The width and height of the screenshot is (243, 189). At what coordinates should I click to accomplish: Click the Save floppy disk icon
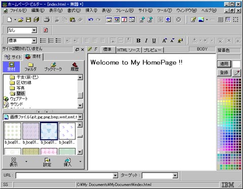coord(28,19)
